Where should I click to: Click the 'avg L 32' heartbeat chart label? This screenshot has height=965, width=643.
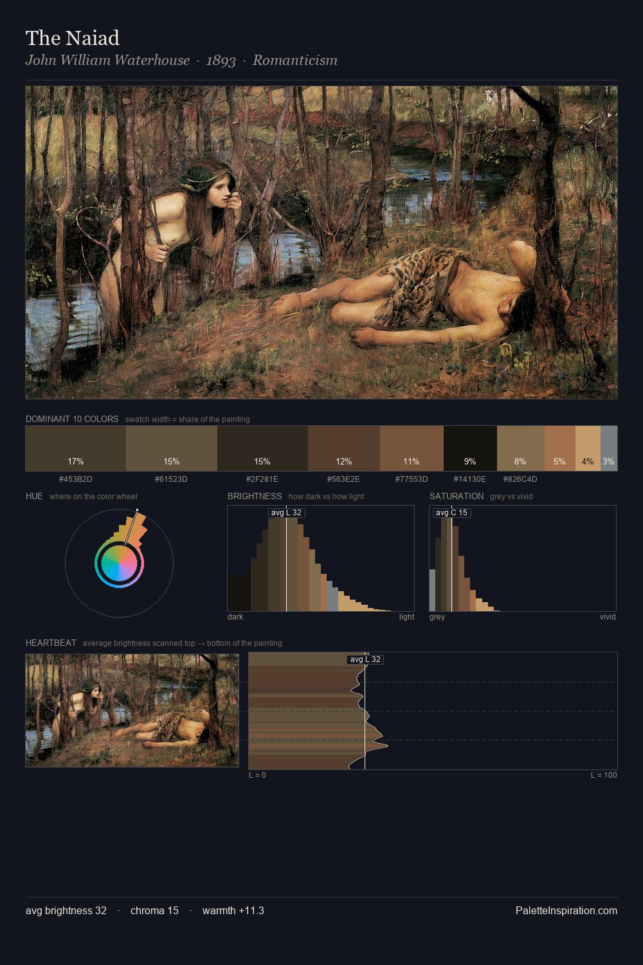click(x=365, y=659)
